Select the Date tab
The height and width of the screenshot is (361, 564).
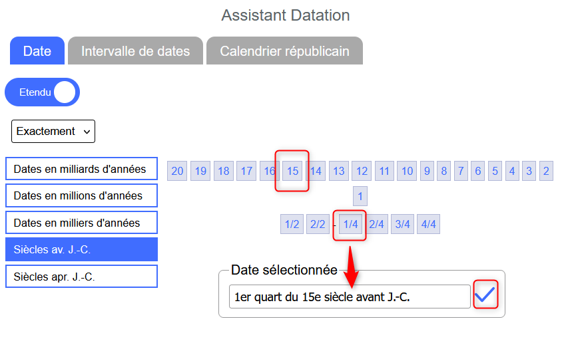37,51
